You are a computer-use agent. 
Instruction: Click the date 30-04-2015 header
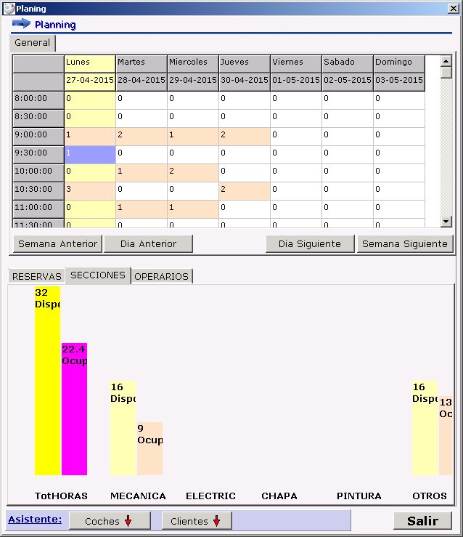(245, 82)
